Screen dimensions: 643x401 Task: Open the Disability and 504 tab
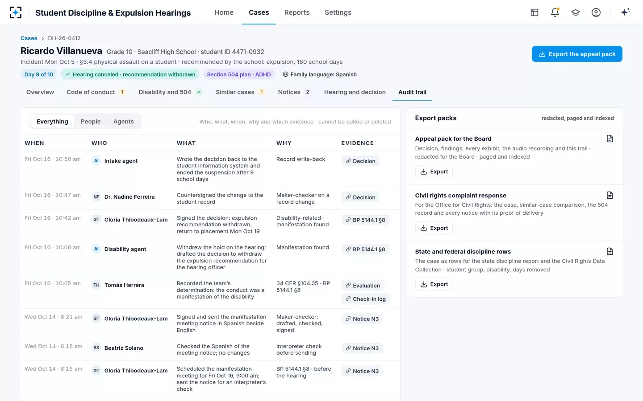170,92
